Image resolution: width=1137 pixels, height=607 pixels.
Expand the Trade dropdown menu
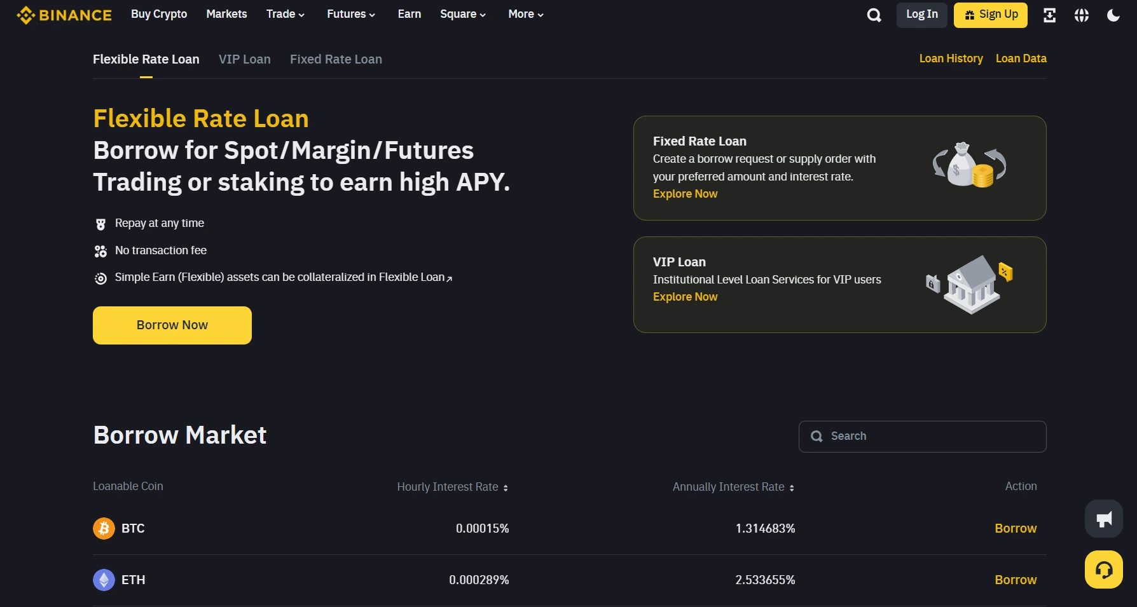[286, 14]
